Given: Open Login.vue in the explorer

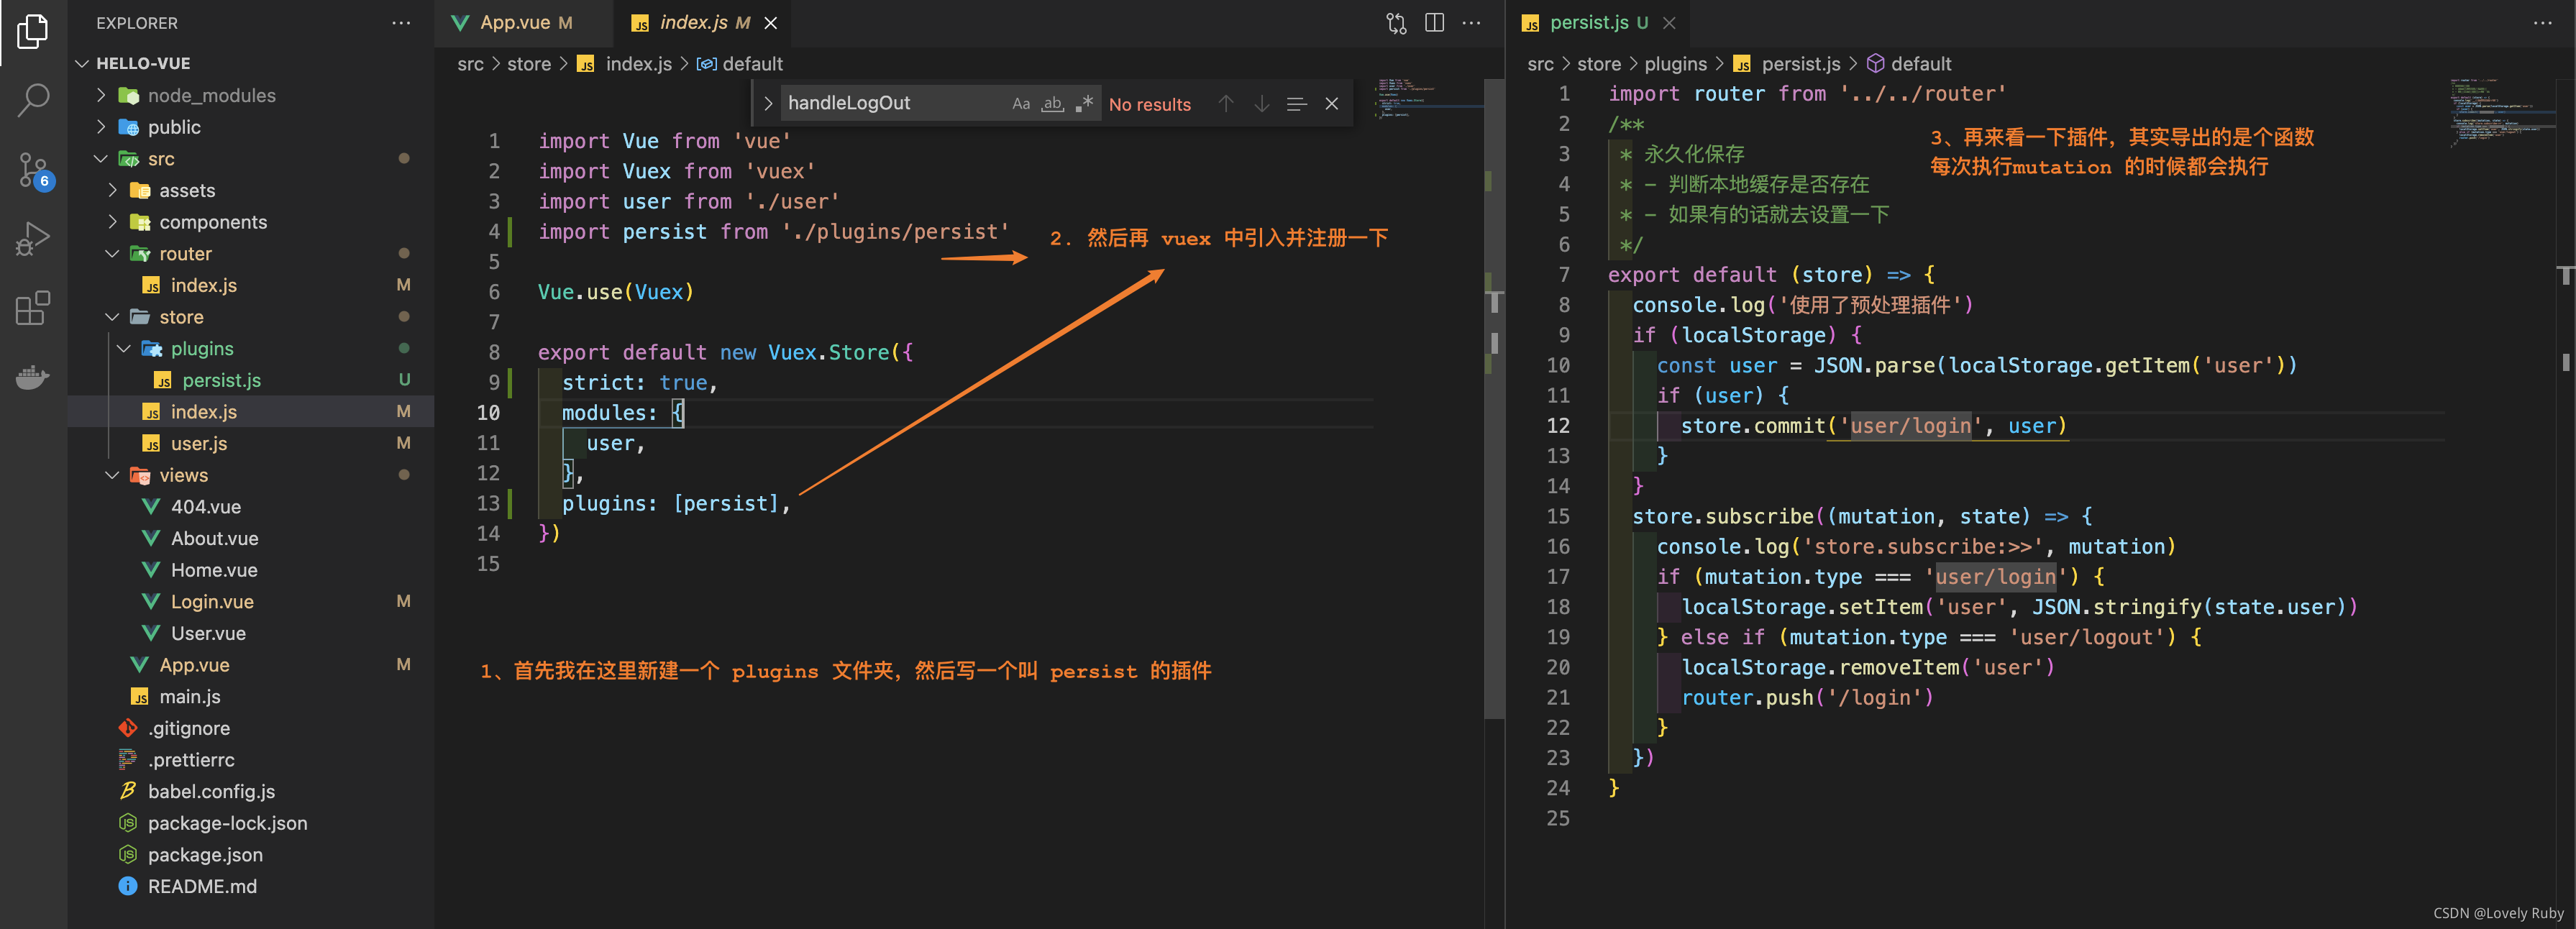Looking at the screenshot, I should pyautogui.click(x=212, y=602).
